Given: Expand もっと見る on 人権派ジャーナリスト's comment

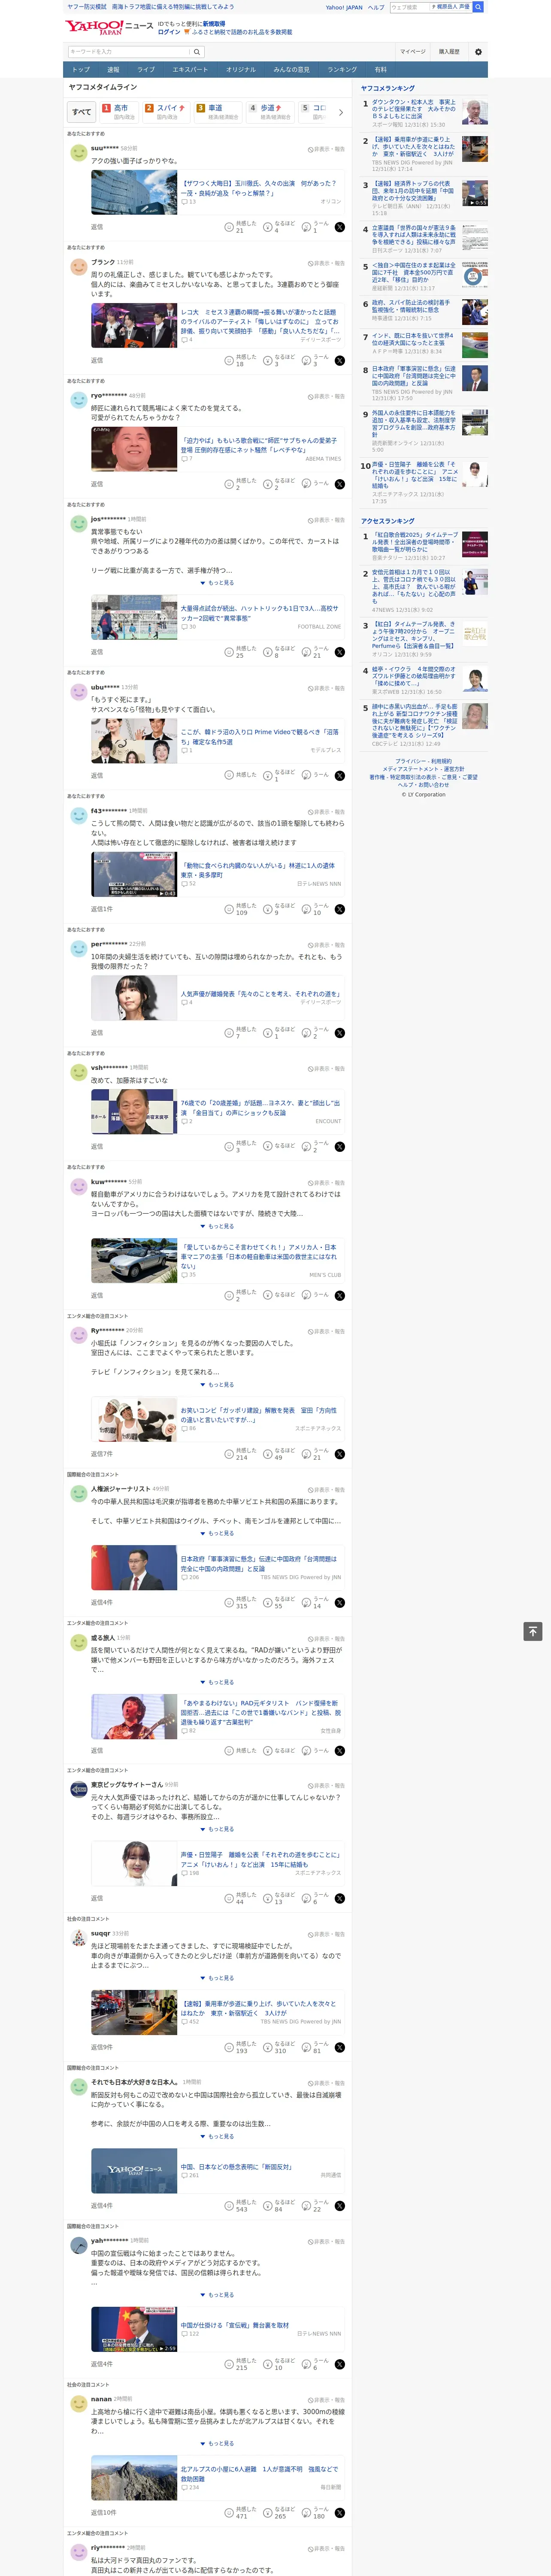Looking at the screenshot, I should tap(217, 1533).
